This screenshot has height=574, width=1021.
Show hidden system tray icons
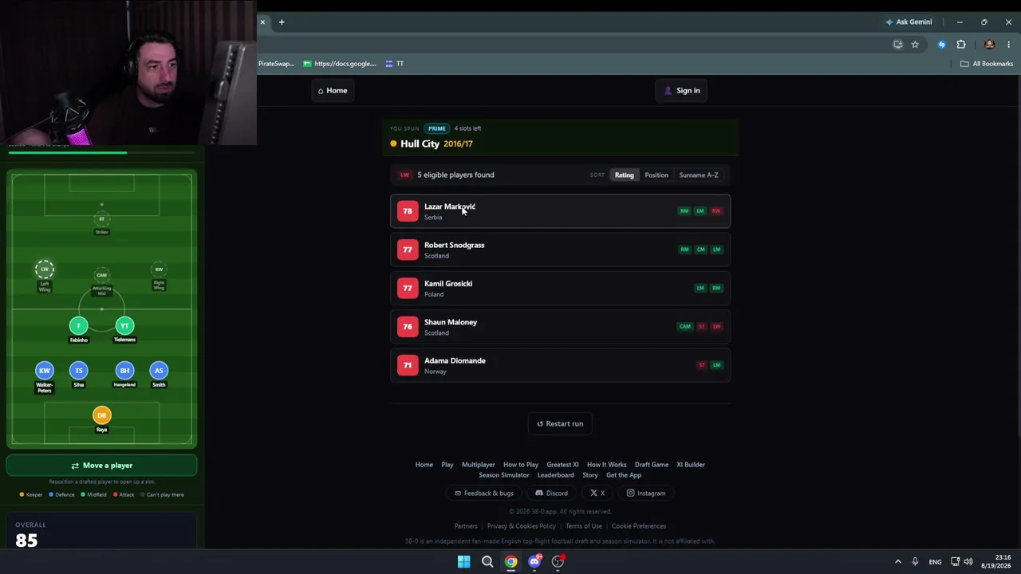tap(897, 562)
